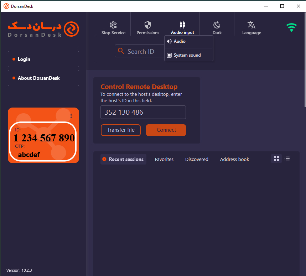
Task: Click the Audio input plug icon
Action: click(x=182, y=25)
